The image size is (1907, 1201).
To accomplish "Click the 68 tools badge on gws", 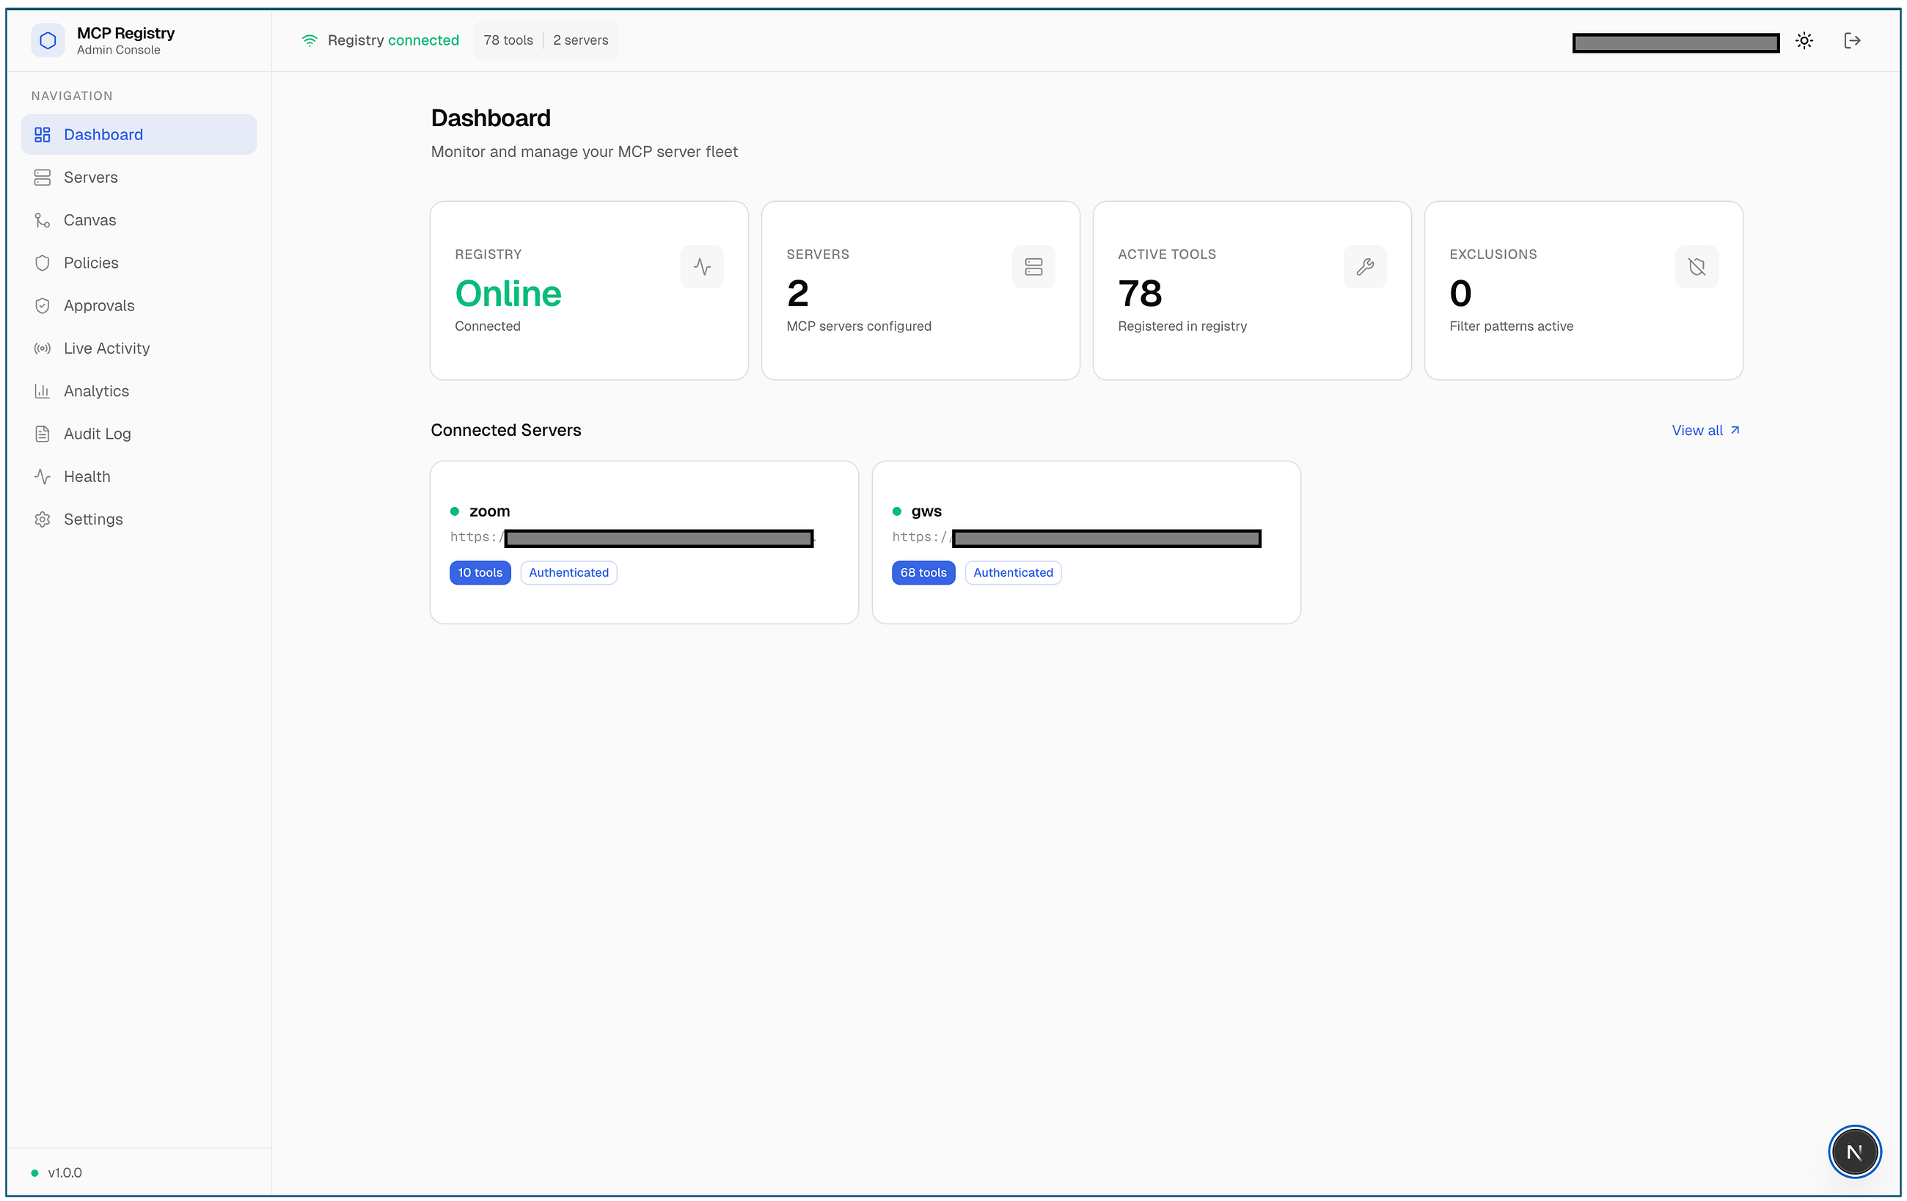I will point(923,573).
